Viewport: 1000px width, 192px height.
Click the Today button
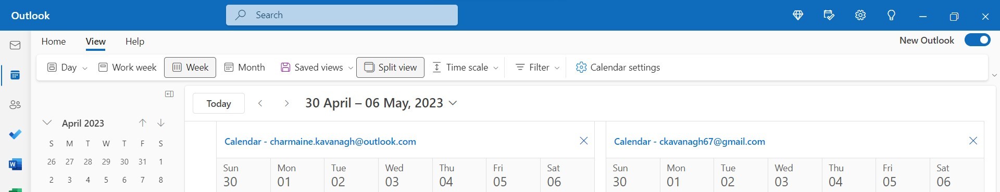point(219,103)
